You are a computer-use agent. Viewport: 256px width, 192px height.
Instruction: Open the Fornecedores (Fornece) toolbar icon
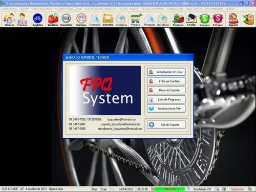pos(22,19)
